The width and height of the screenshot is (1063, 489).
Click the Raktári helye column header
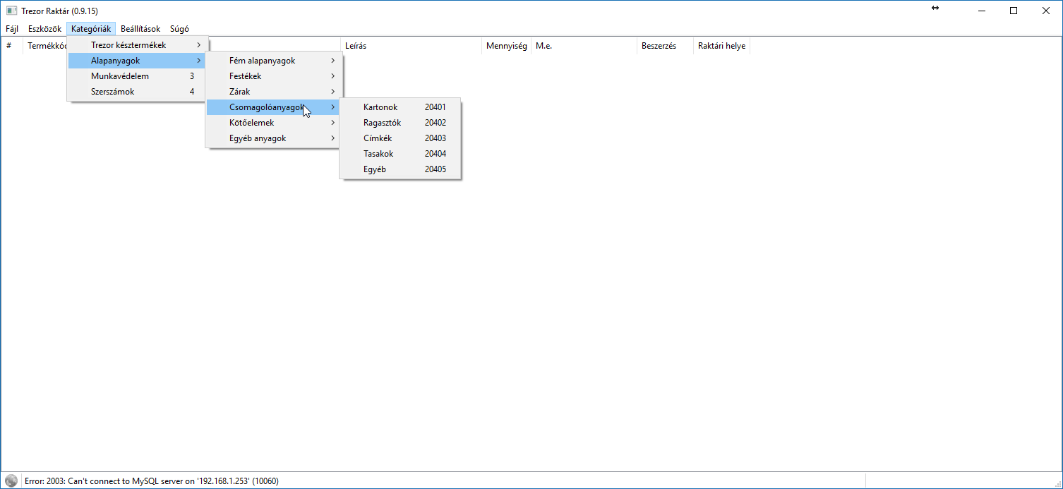pyautogui.click(x=721, y=46)
